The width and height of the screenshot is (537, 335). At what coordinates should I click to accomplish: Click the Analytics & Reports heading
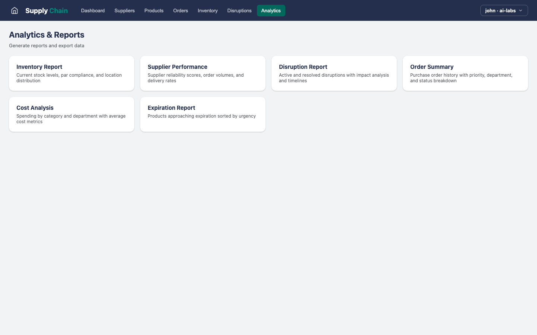[x=47, y=35]
